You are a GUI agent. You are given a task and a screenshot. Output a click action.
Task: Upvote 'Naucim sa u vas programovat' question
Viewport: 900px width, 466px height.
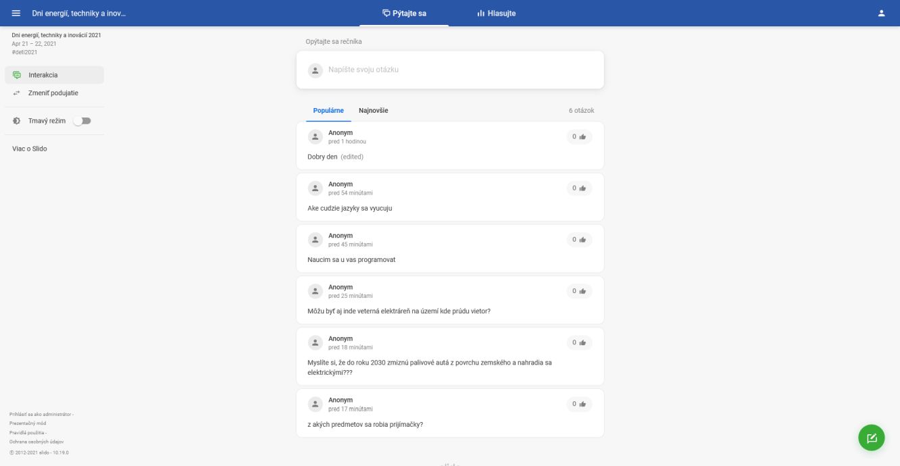click(x=579, y=240)
